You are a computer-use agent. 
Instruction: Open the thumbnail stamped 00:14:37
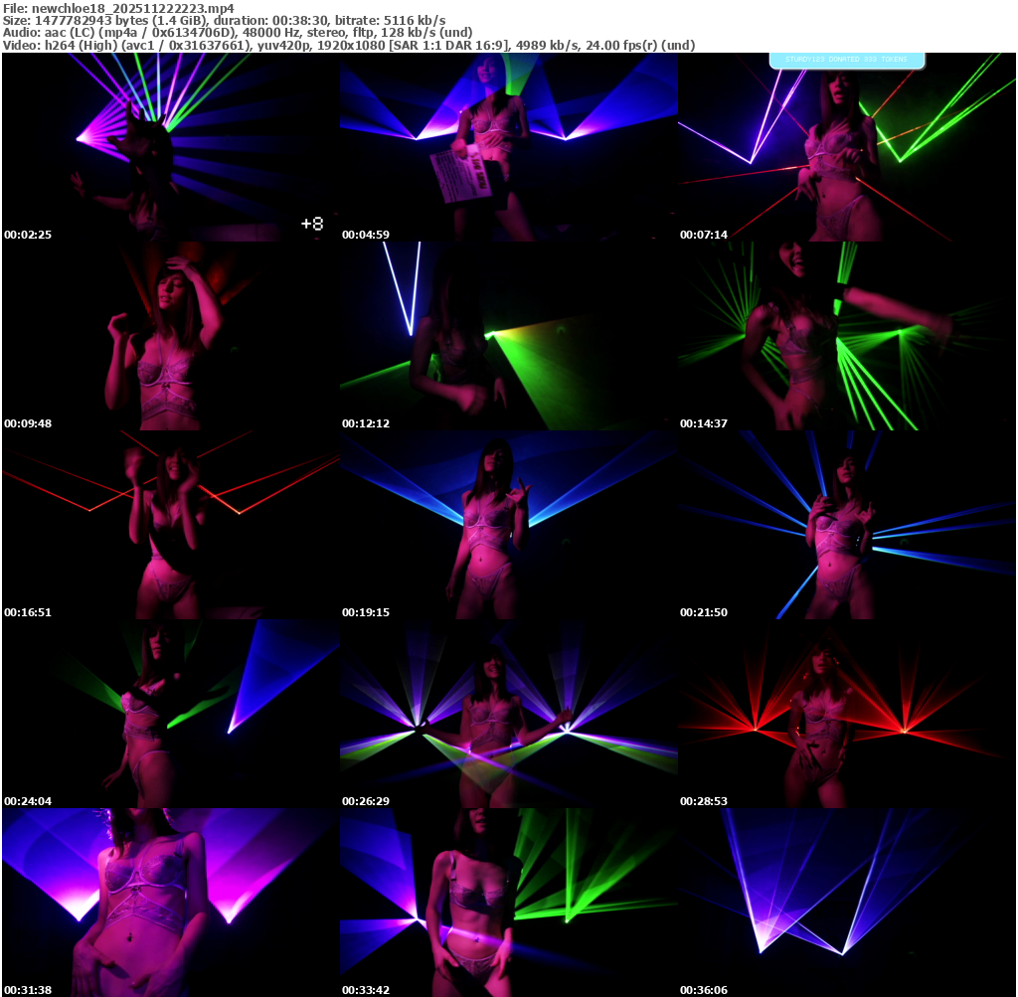[846, 336]
